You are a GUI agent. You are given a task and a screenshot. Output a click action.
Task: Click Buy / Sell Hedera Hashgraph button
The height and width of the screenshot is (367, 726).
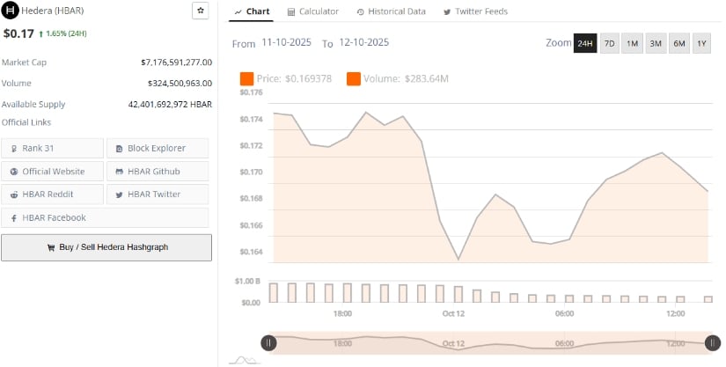(x=106, y=247)
